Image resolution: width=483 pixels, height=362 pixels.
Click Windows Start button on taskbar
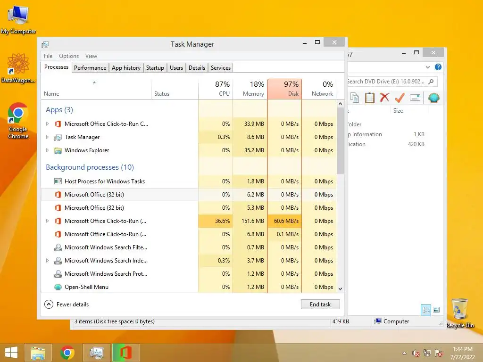pyautogui.click(x=11, y=353)
